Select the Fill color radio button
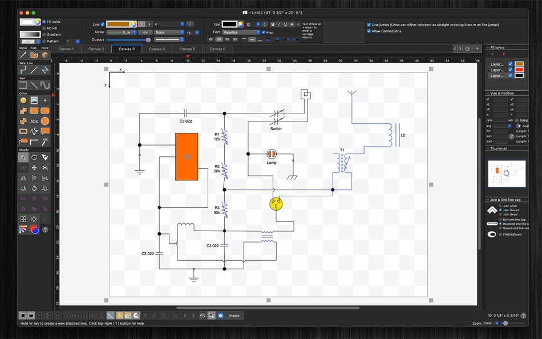This screenshot has height=339, width=542. 44,22
